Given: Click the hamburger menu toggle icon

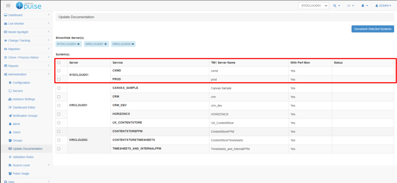Looking at the screenshot, I should (8, 5).
